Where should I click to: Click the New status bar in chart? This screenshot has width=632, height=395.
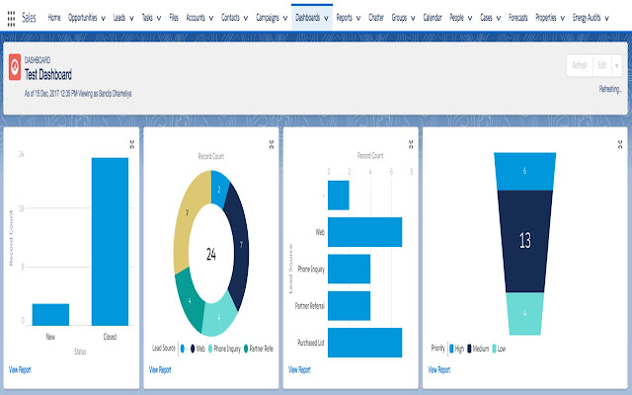coord(50,314)
